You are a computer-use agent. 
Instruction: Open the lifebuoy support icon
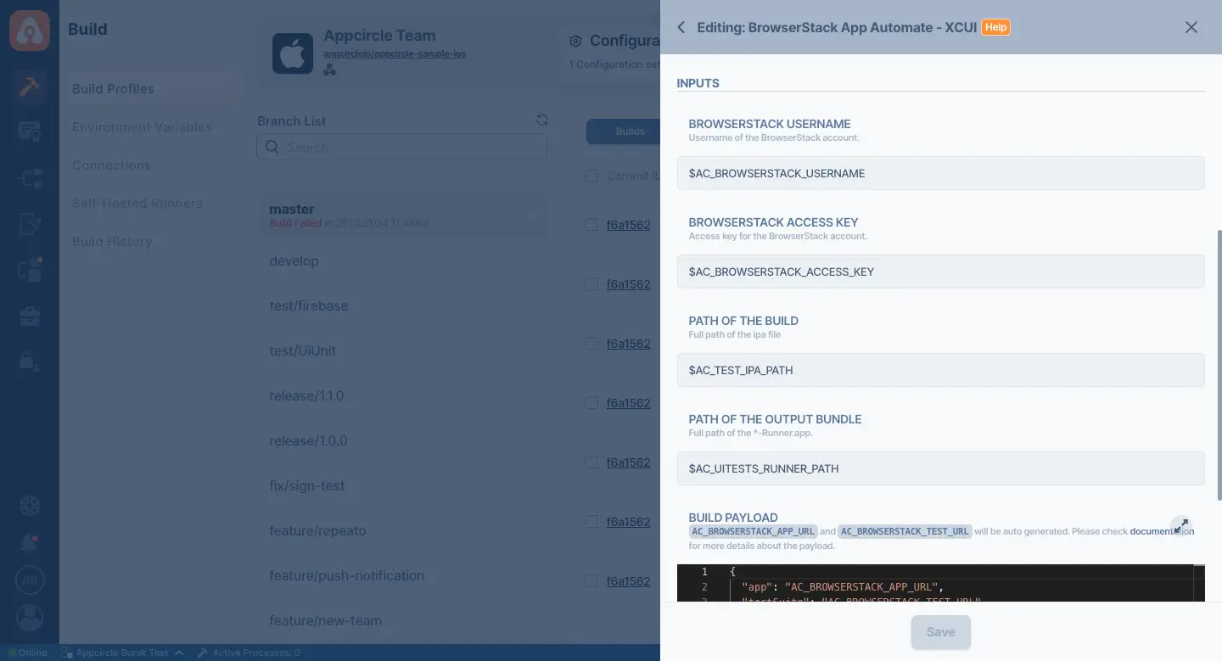point(30,506)
